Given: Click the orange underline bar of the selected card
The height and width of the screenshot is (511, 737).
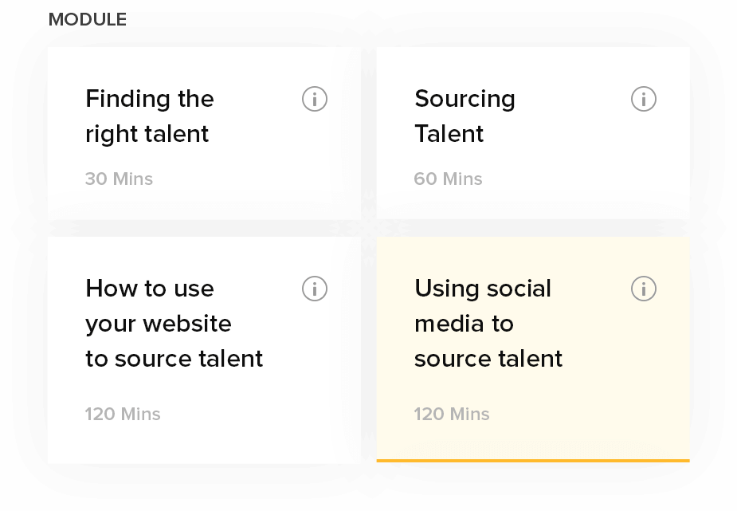Looking at the screenshot, I should point(533,461).
